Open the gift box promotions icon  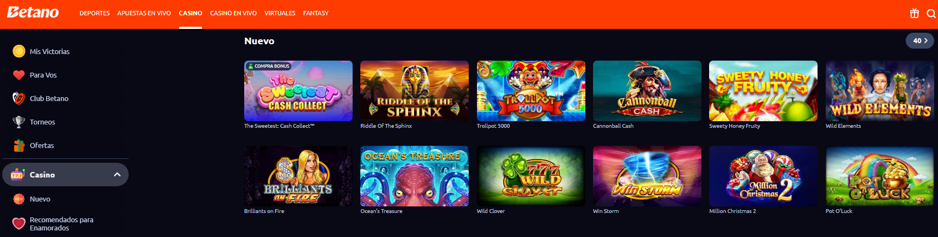[914, 14]
